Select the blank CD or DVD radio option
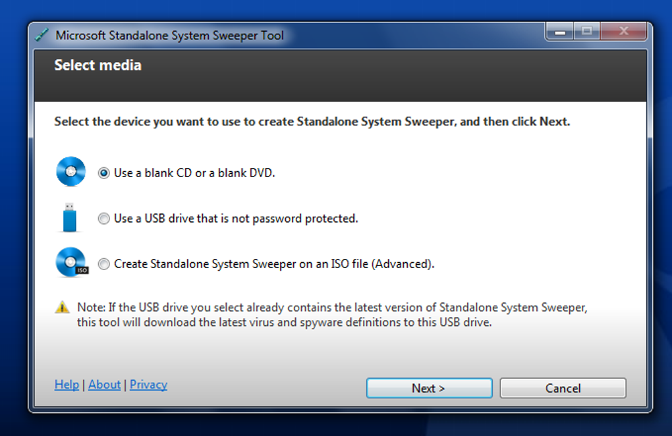Screen dimensions: 672x436 (x=103, y=173)
